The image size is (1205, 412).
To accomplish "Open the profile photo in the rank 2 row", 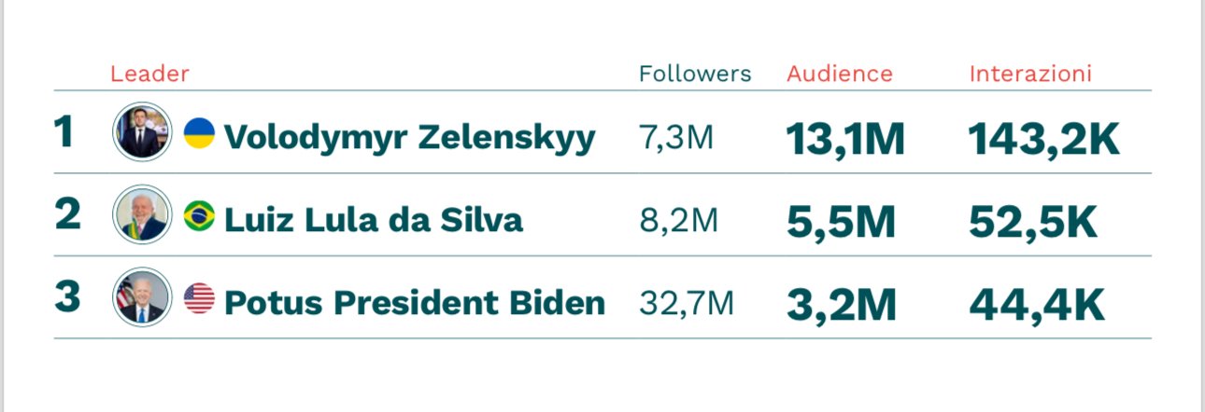I will tap(143, 214).
